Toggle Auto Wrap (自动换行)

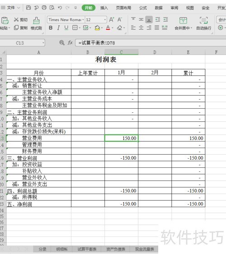pos(203,23)
